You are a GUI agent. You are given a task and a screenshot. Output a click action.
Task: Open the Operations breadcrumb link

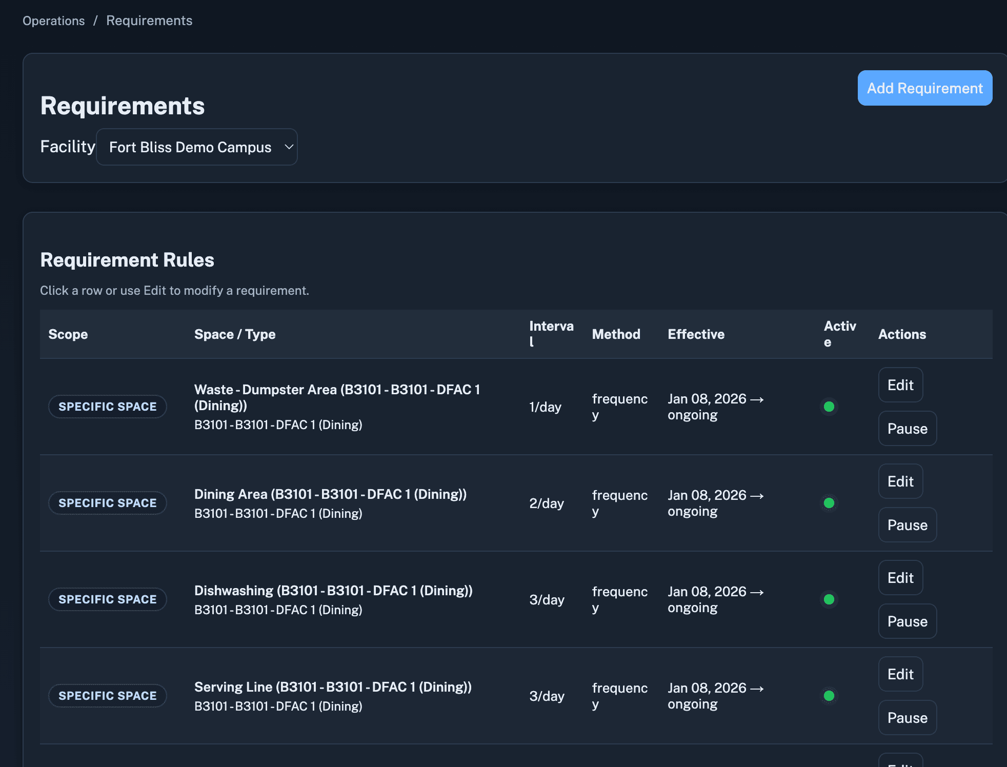[x=53, y=21]
